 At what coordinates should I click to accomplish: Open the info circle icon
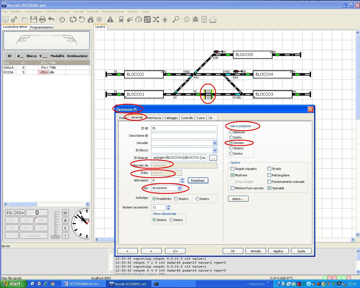(186, 19)
